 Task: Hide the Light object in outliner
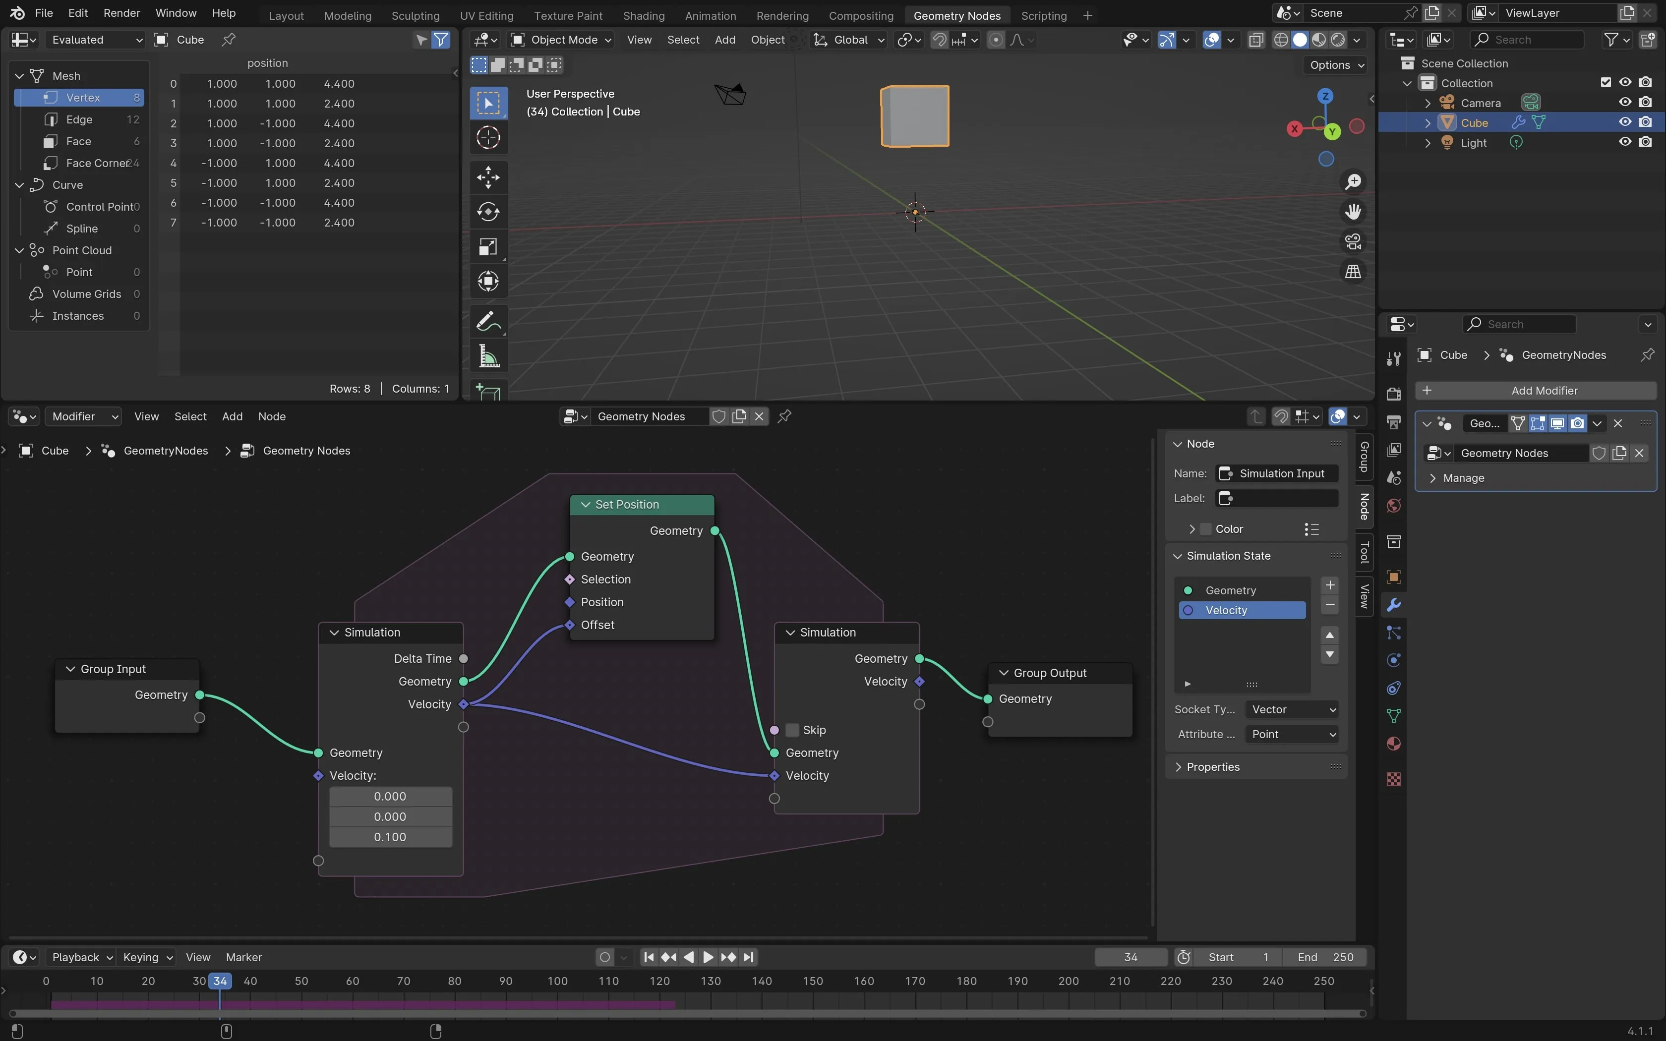(1625, 143)
